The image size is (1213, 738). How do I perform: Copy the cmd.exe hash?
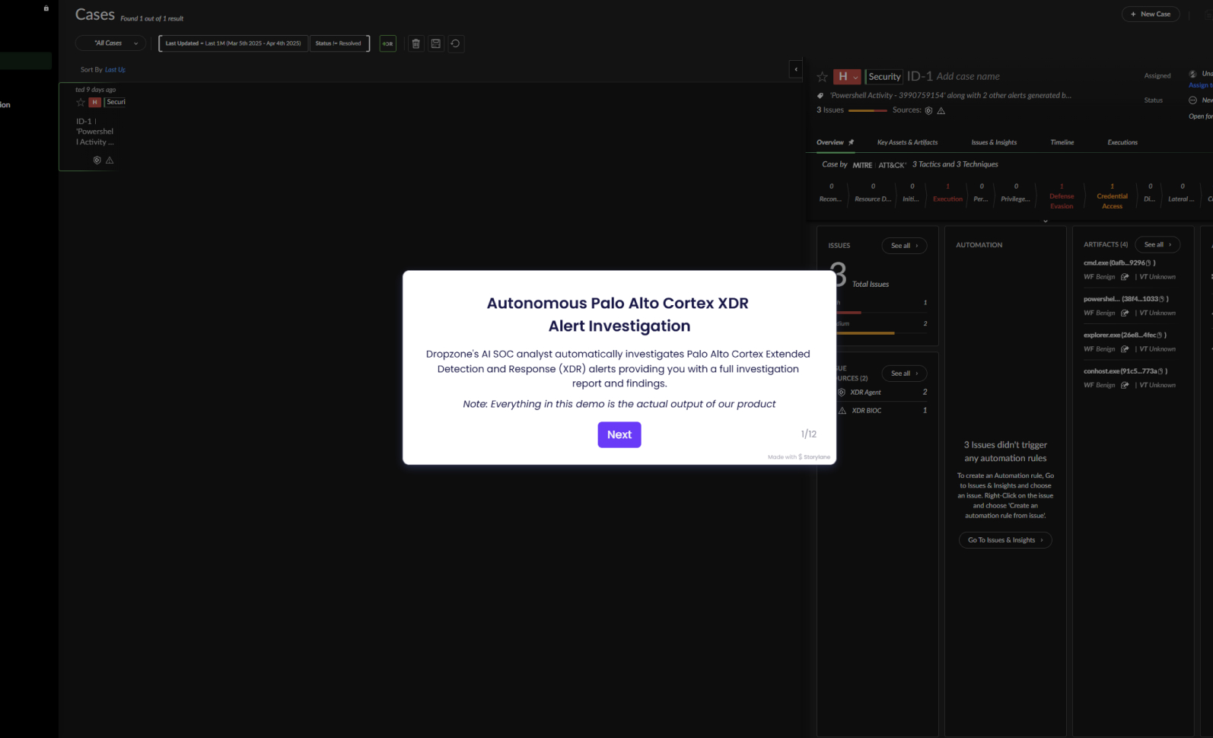click(x=1149, y=262)
